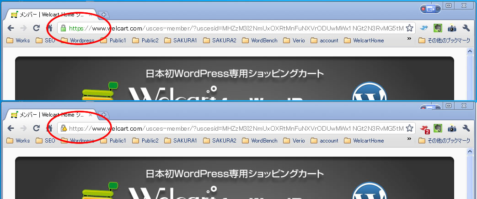477x199 pixels.
Task: Open WordBench bookmark folder in green-padlock window
Action: click(260, 40)
